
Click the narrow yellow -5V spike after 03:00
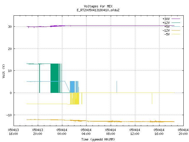(82, 99)
